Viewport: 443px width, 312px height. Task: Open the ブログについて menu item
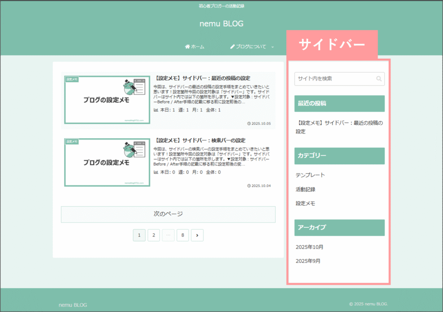(x=250, y=47)
